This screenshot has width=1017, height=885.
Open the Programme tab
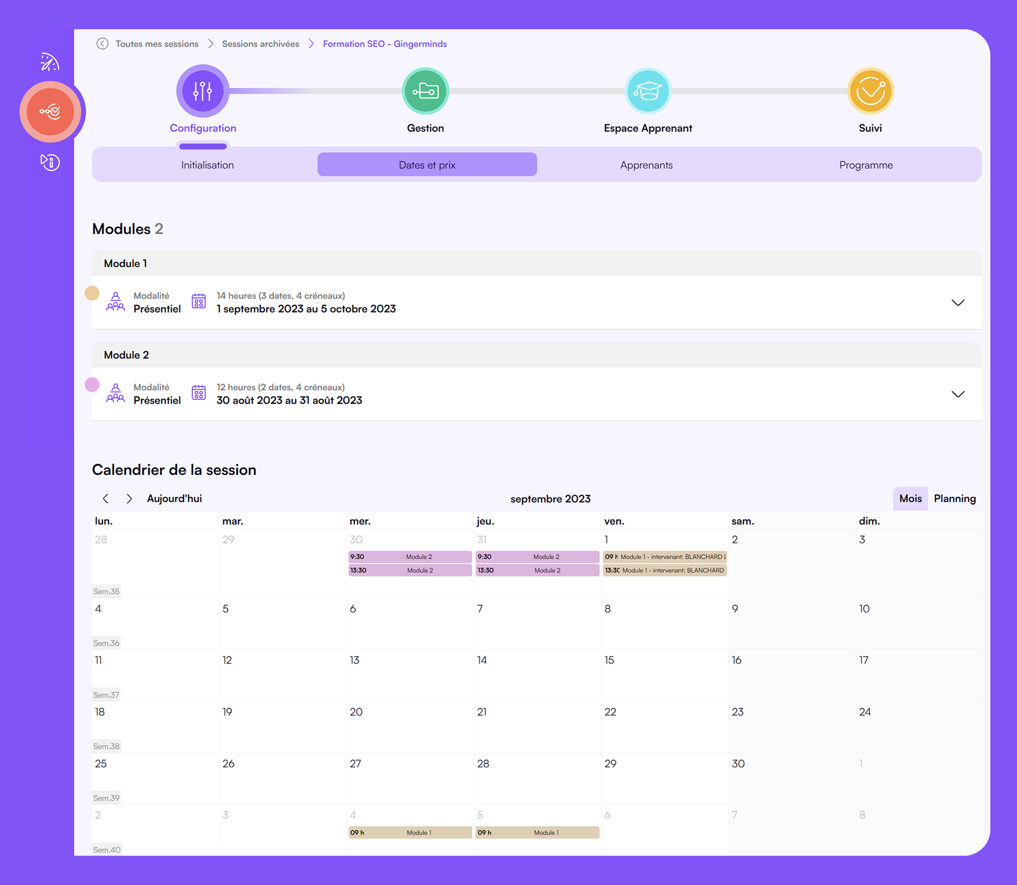click(865, 165)
